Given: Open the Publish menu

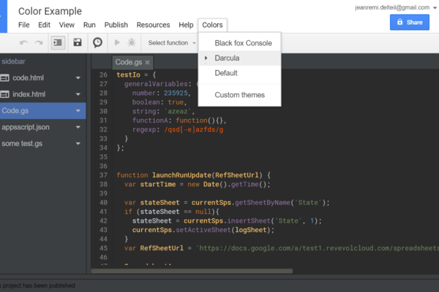Looking at the screenshot, I should tap(116, 25).
